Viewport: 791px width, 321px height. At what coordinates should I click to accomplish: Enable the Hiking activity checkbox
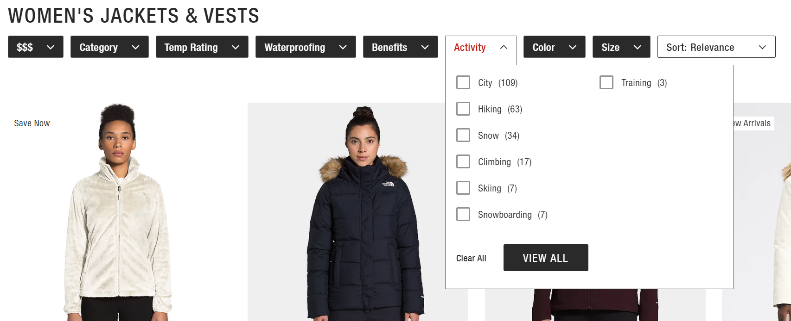pos(463,109)
